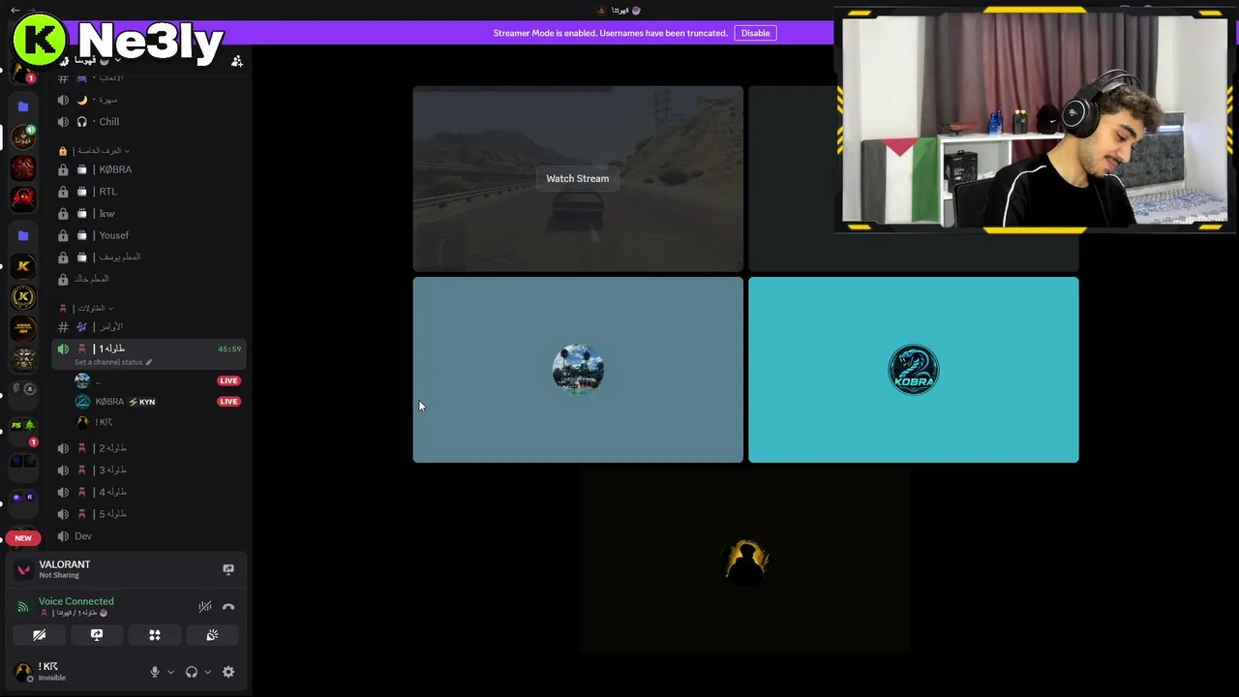Share VALORANT screen using stream icon
The image size is (1239, 697).
click(x=228, y=569)
